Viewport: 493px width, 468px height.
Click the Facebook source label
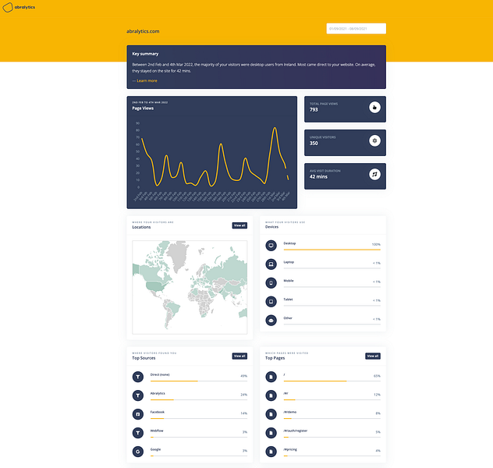pos(158,412)
